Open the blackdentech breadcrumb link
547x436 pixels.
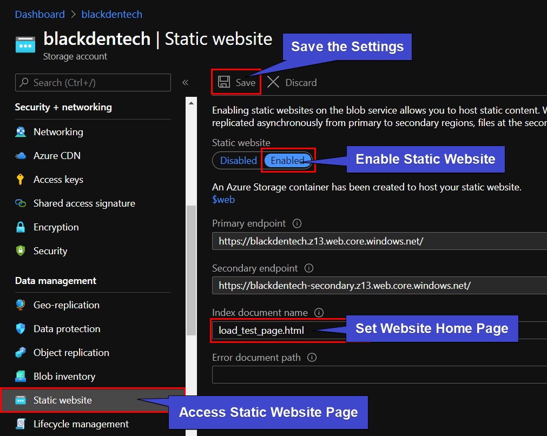tap(111, 14)
